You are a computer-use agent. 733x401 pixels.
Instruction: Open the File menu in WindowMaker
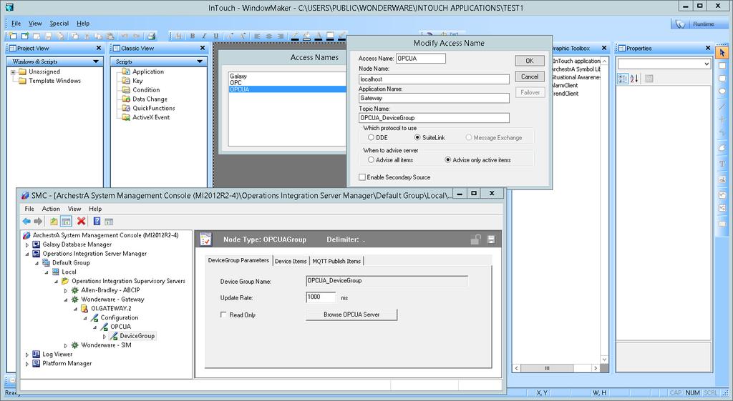(x=16, y=24)
